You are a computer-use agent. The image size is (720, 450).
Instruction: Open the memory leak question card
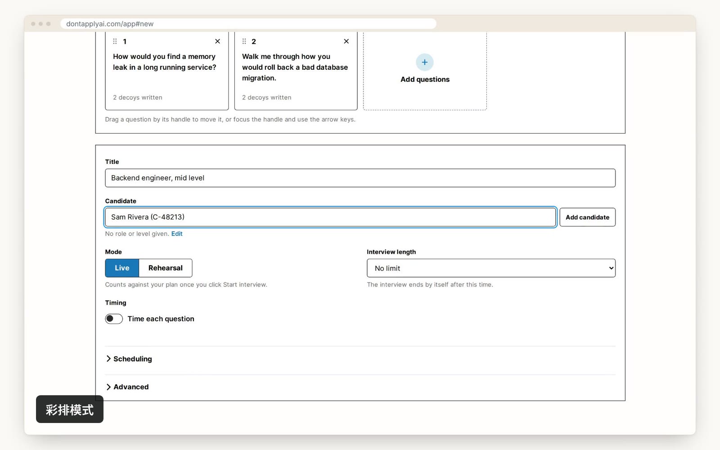pos(167,71)
